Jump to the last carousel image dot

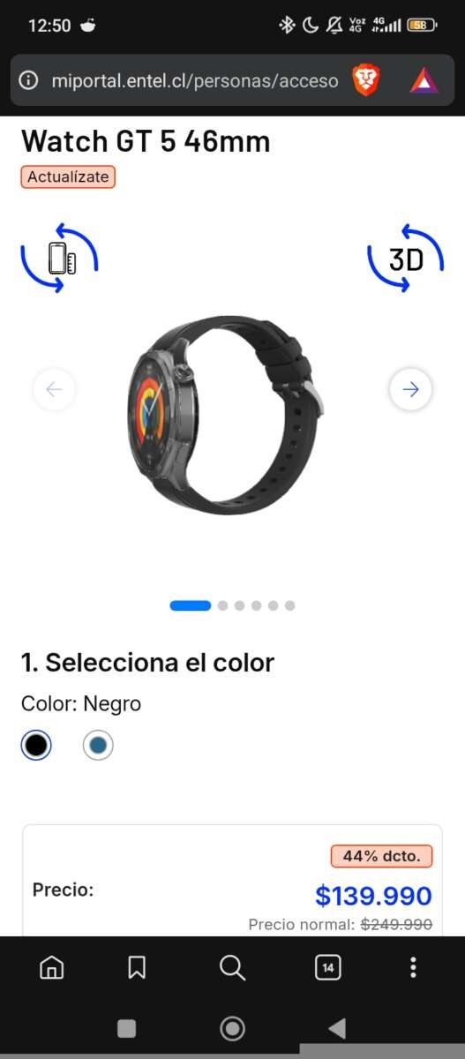(x=289, y=605)
